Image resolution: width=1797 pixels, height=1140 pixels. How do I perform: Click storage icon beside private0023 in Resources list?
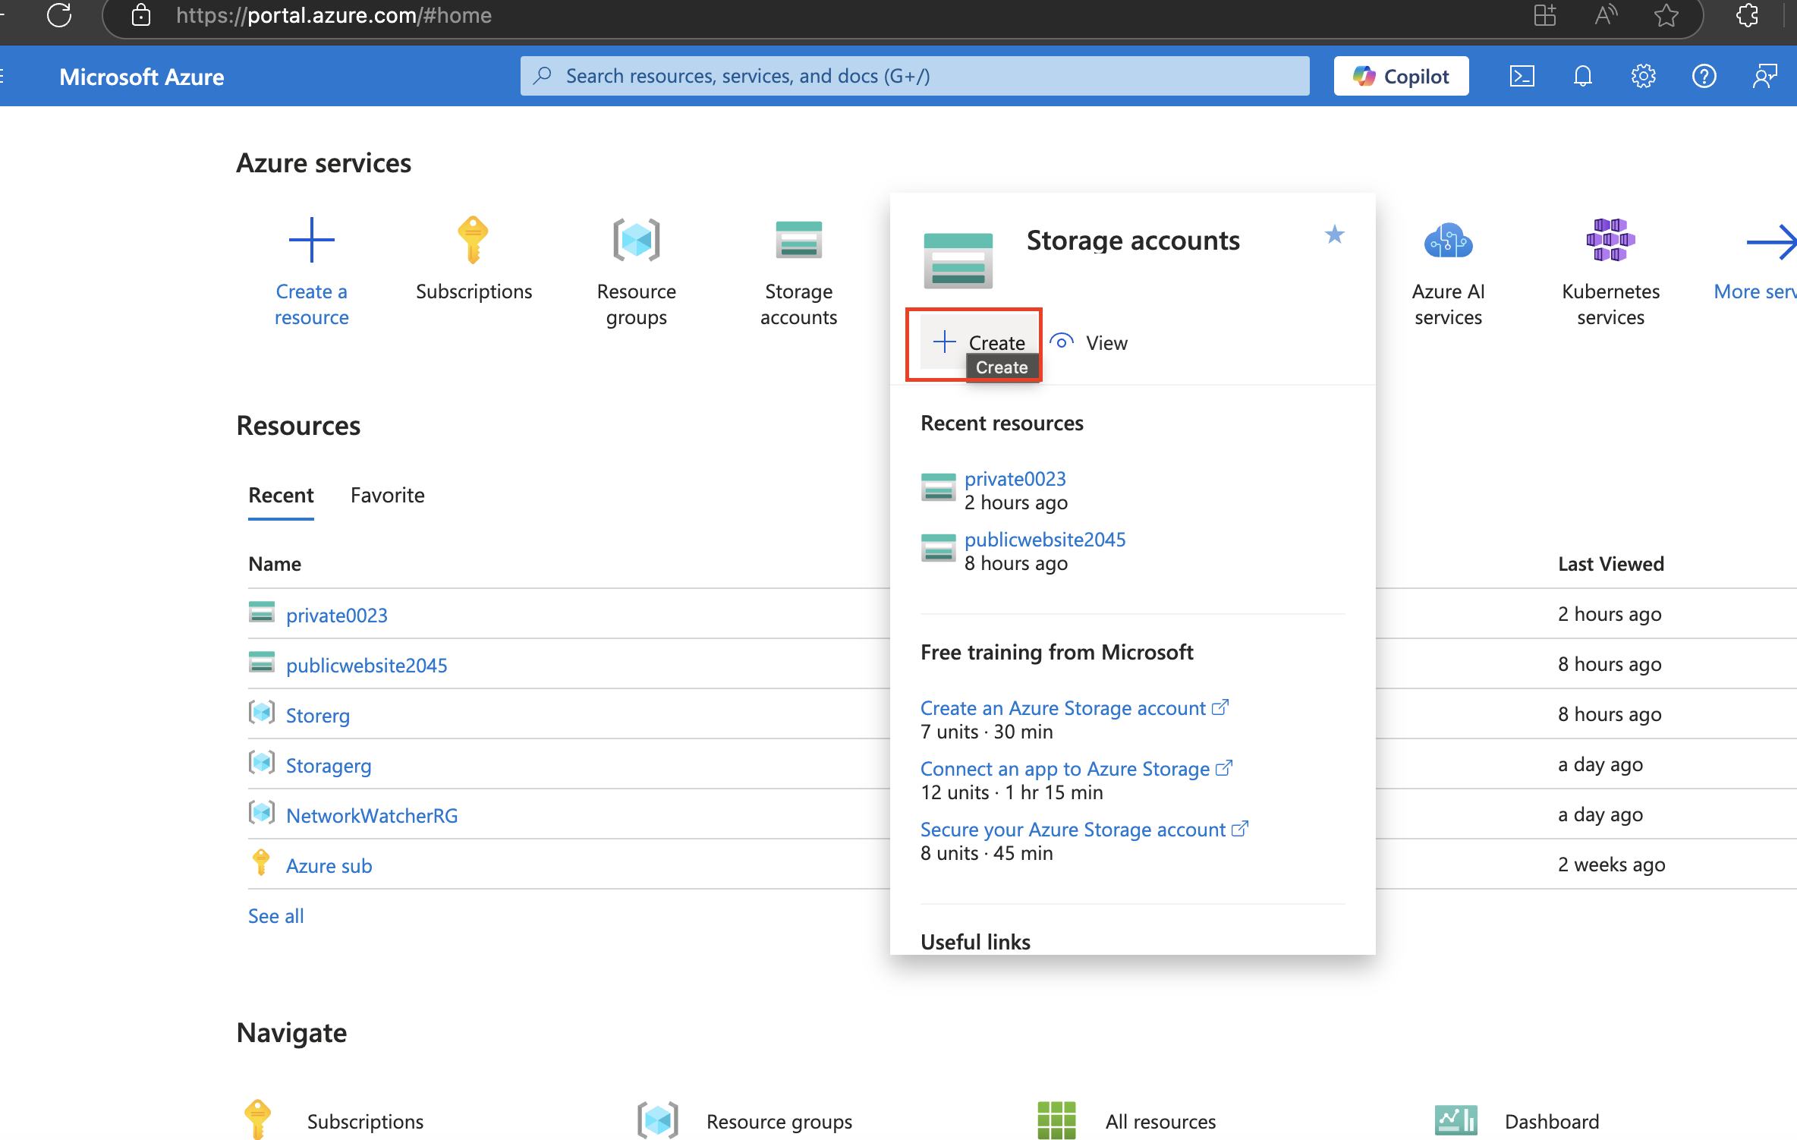(x=262, y=612)
